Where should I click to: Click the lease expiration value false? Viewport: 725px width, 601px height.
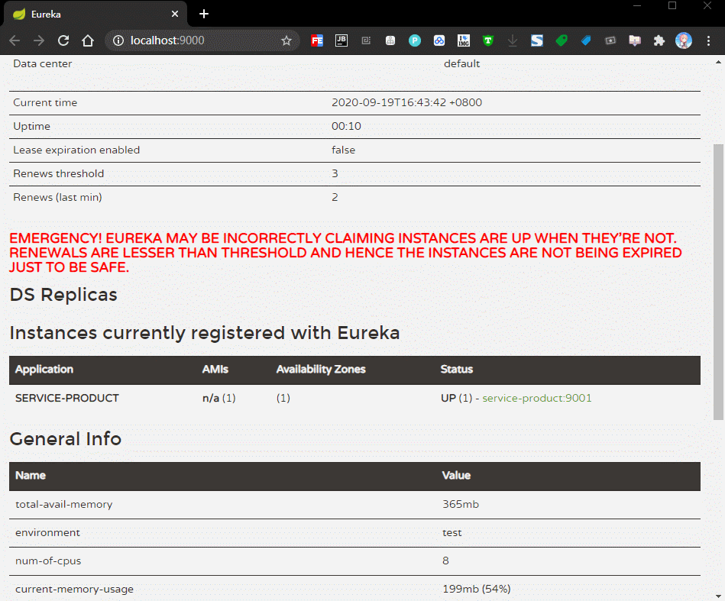[x=343, y=150]
